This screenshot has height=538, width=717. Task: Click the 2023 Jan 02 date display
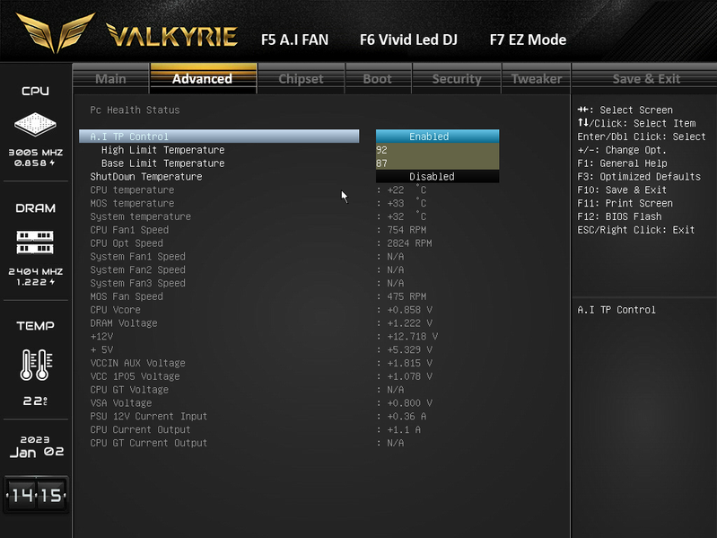(36, 447)
